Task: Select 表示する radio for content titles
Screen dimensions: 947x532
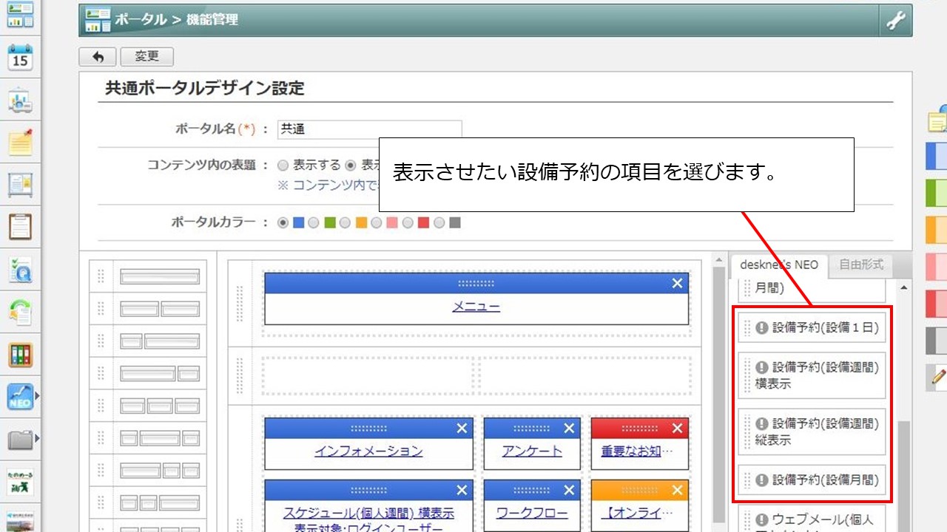Action: point(283,166)
